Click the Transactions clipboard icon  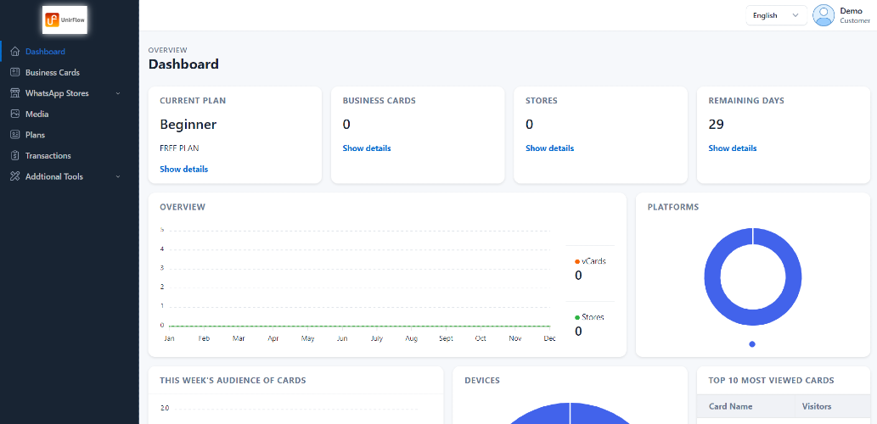pyautogui.click(x=15, y=155)
